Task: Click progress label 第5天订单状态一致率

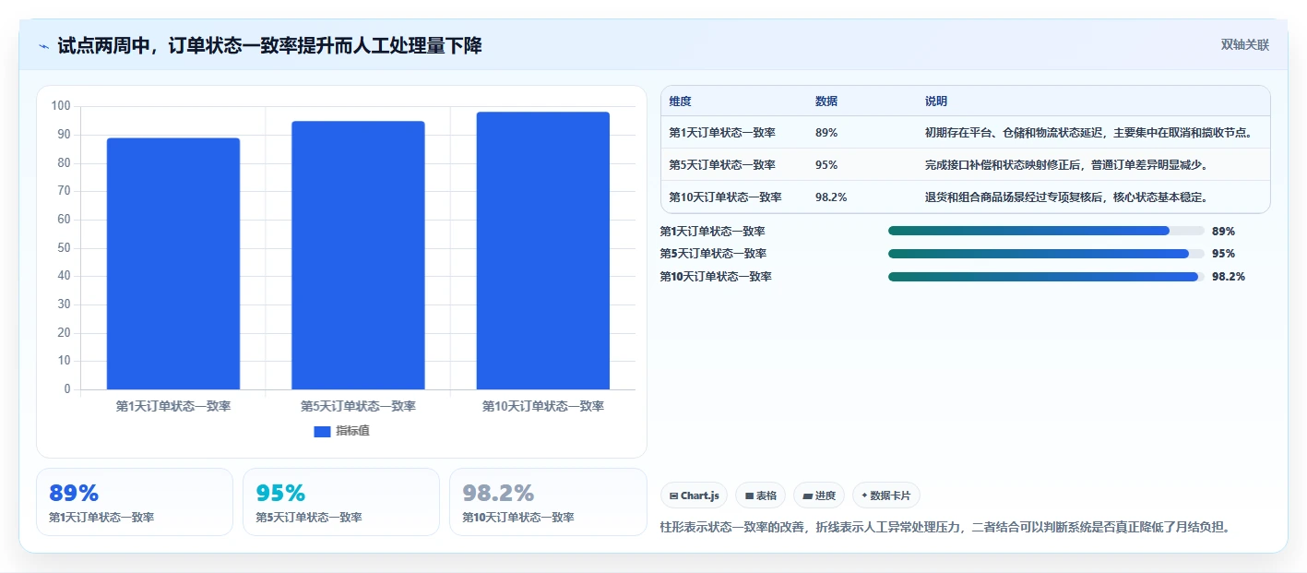Action: point(712,254)
